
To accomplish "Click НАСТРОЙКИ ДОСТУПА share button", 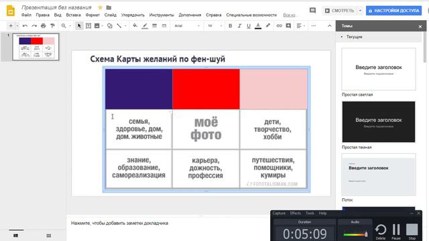I will click(x=393, y=11).
